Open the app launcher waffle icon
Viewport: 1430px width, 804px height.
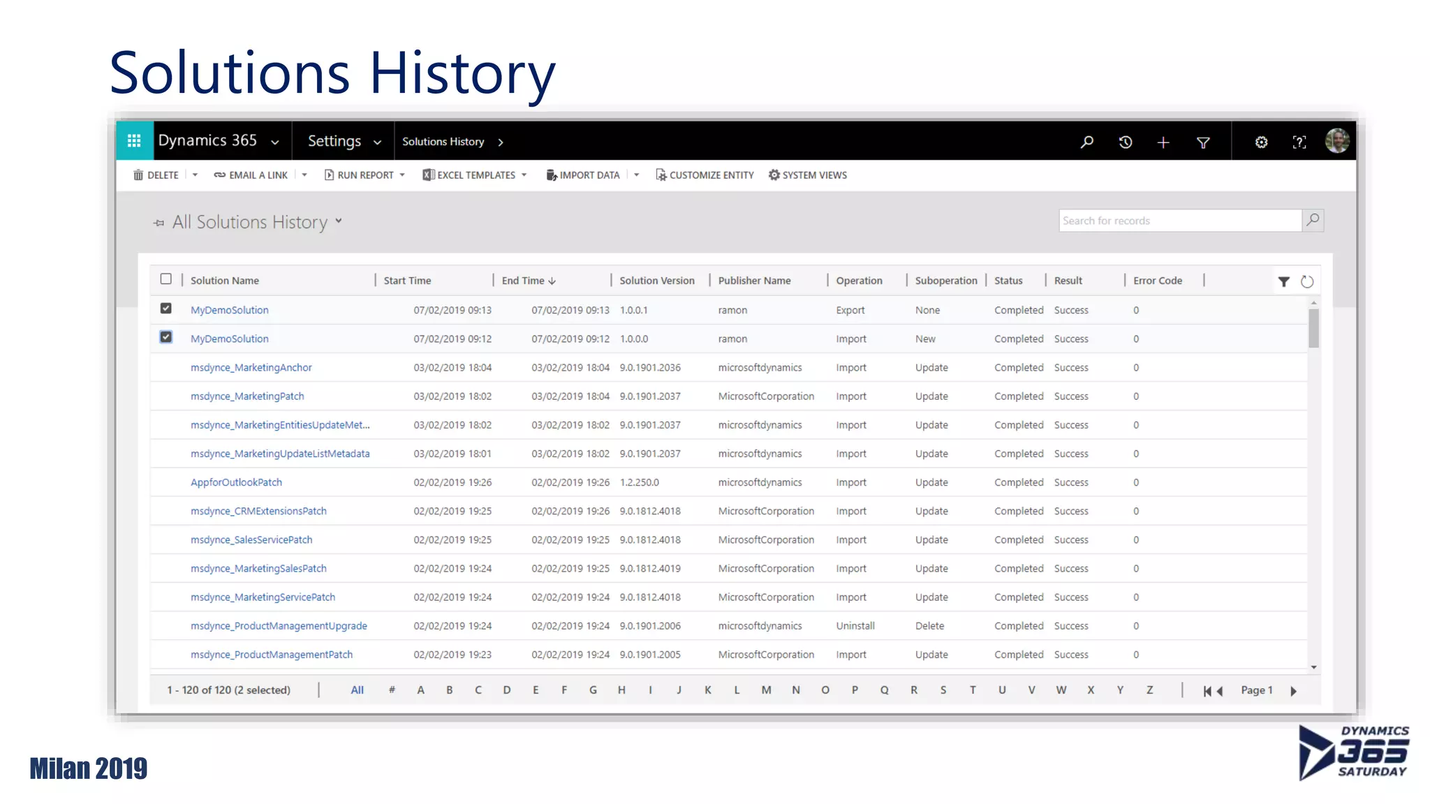click(x=134, y=142)
